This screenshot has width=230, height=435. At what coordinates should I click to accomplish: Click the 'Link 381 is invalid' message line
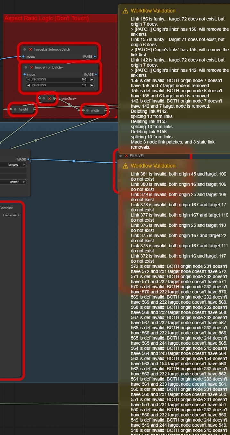pos(178,176)
